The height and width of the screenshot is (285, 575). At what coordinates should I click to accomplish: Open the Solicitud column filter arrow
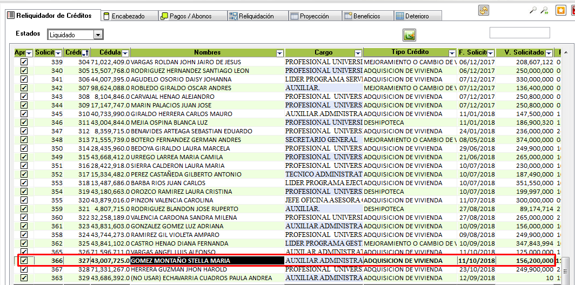point(59,53)
